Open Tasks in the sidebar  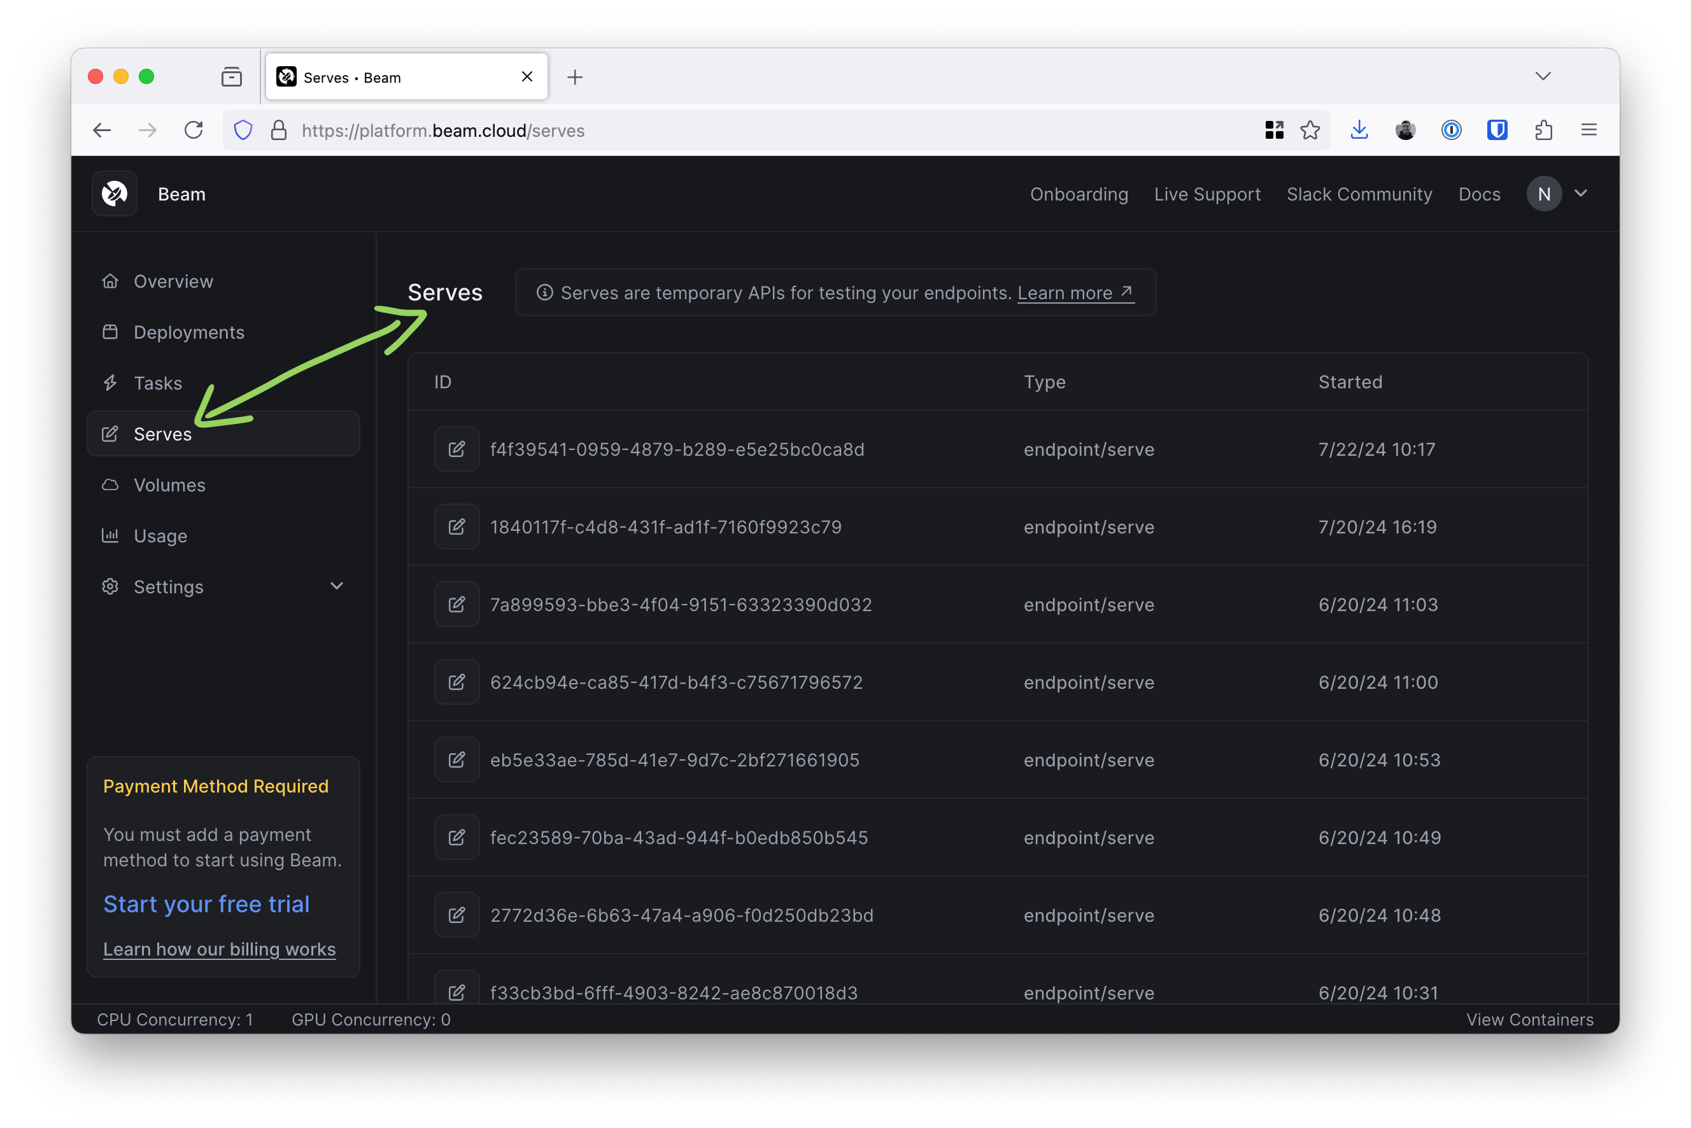pyautogui.click(x=223, y=383)
